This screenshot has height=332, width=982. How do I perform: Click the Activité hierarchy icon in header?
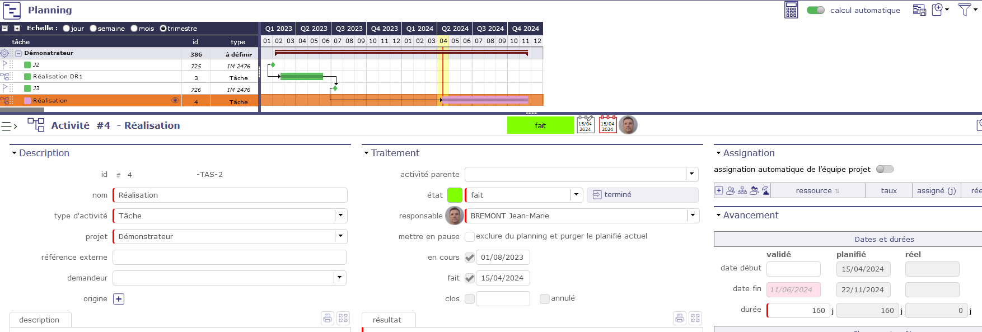coord(36,125)
